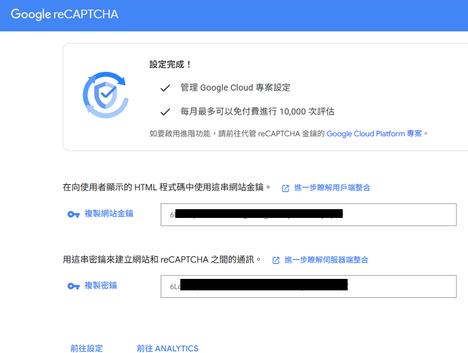This screenshot has width=468, height=353.
Task: Click the Google reCAPTCHA logo in header
Action: coord(64,15)
